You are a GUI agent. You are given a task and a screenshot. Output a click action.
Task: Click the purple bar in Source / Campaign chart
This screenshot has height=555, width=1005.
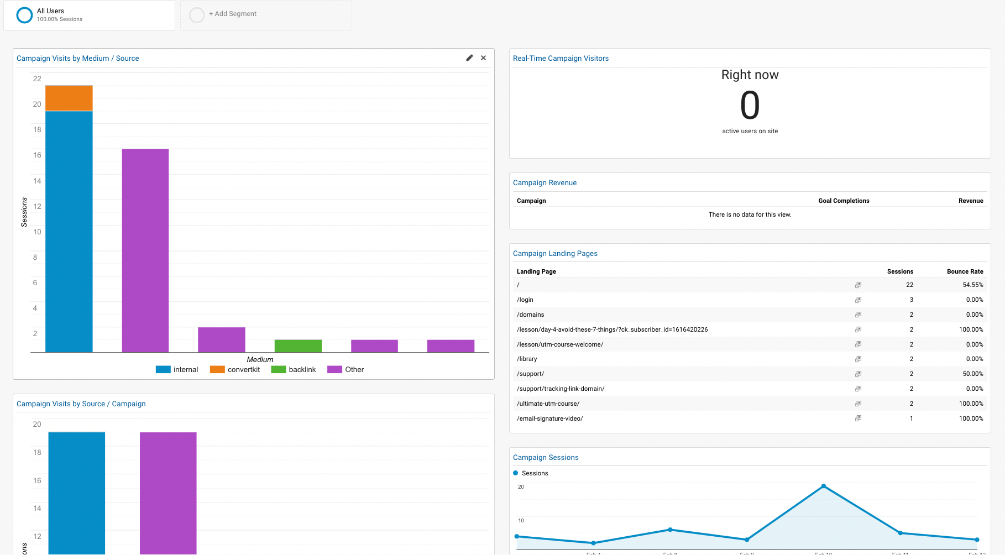pos(168,493)
